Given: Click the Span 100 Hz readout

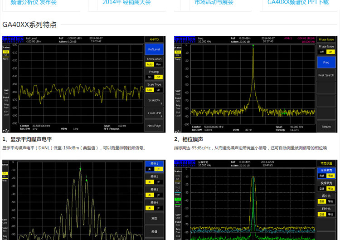Looking at the screenshot, I should coord(115,126).
